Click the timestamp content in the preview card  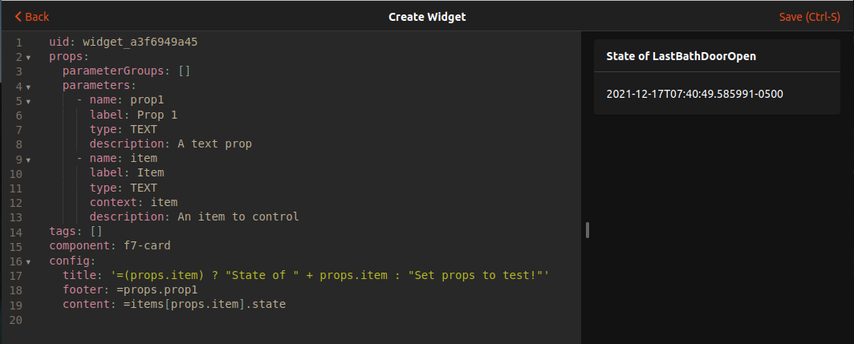[x=694, y=94]
